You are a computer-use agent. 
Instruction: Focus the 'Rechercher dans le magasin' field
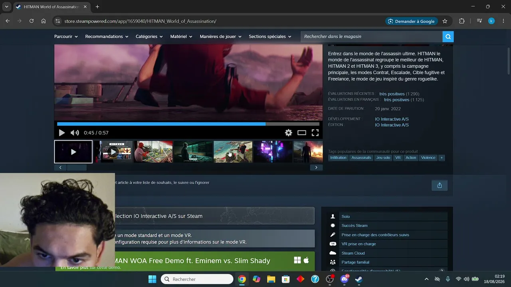tap(371, 37)
